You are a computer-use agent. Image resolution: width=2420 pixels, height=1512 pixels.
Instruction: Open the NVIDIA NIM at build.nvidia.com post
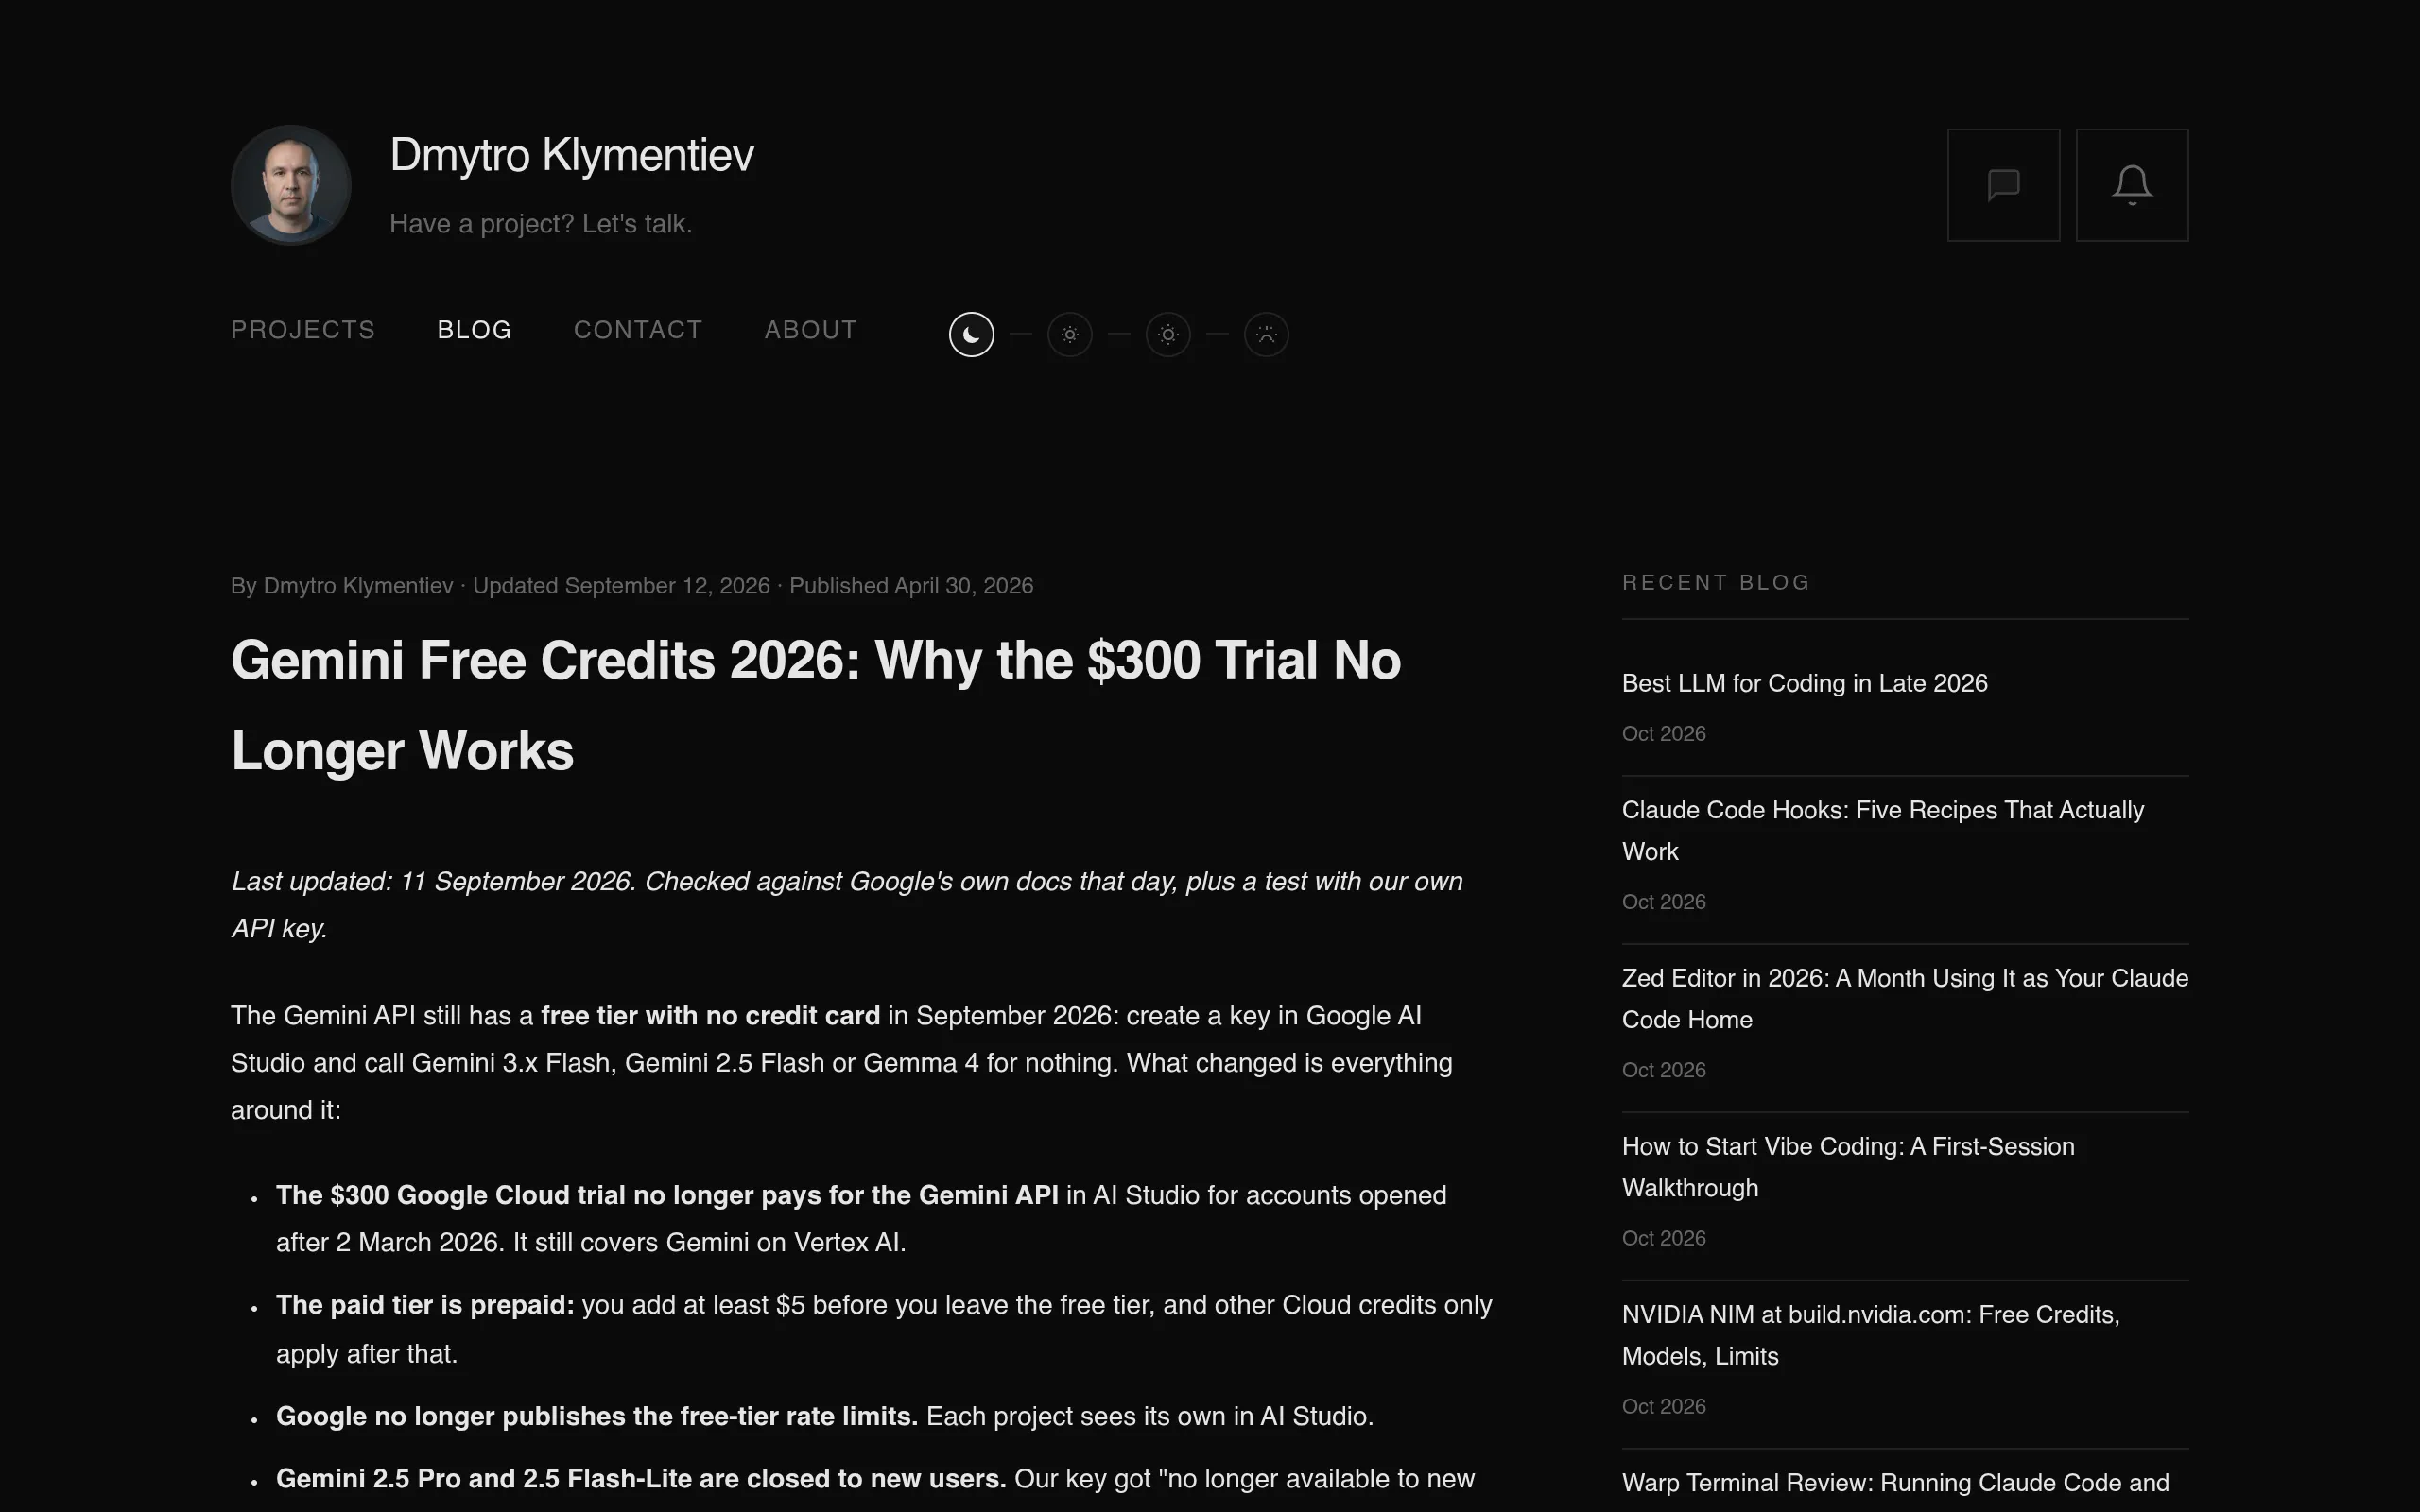1870,1335
